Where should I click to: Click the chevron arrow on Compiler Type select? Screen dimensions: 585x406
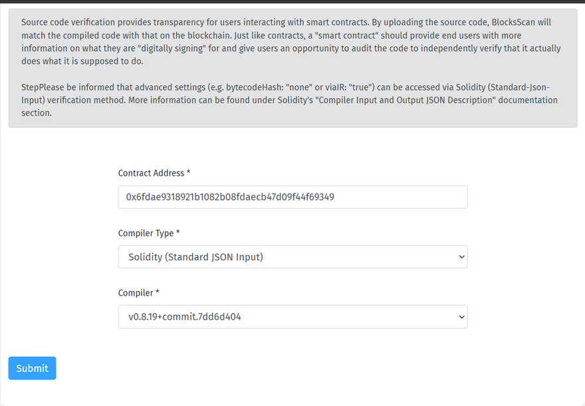462,257
